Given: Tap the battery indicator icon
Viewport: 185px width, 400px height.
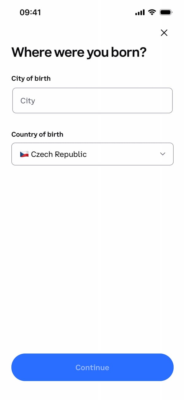Looking at the screenshot, I should (166, 13).
